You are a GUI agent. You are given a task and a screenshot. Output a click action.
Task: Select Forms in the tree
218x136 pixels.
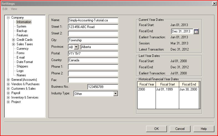click(21, 53)
